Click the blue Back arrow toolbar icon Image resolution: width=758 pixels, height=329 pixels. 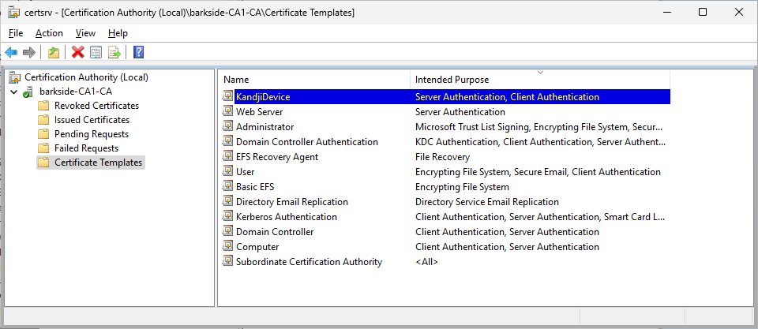pyautogui.click(x=11, y=52)
